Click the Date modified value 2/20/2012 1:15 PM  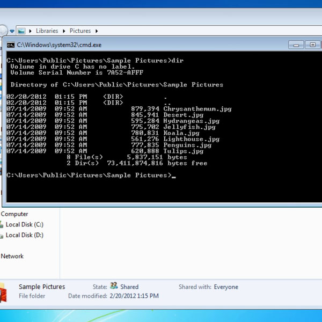tap(134, 296)
